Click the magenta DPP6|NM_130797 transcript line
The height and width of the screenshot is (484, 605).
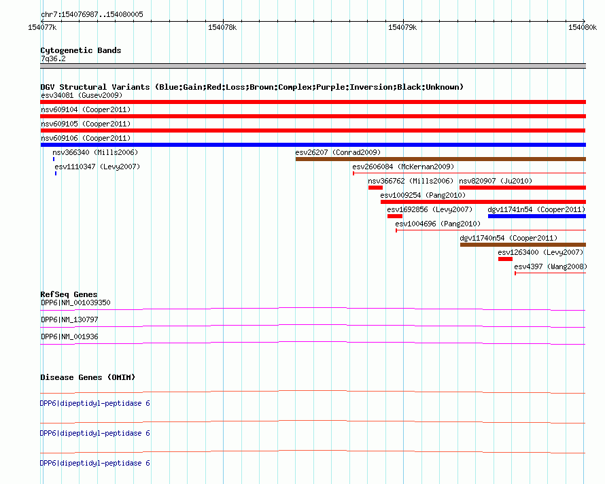point(313,326)
